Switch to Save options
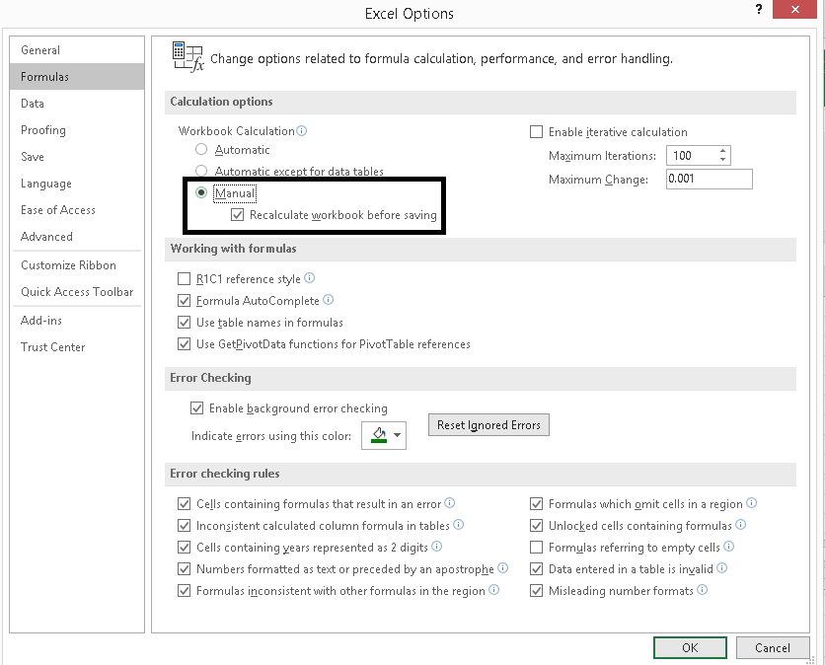Image resolution: width=825 pixels, height=665 pixels. click(77, 157)
